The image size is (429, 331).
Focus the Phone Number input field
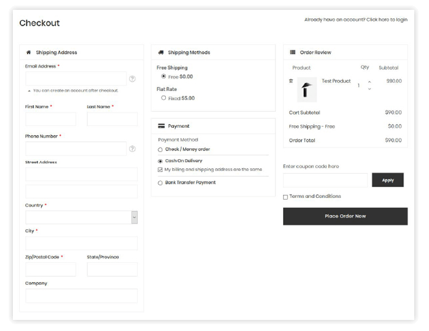pyautogui.click(x=76, y=149)
